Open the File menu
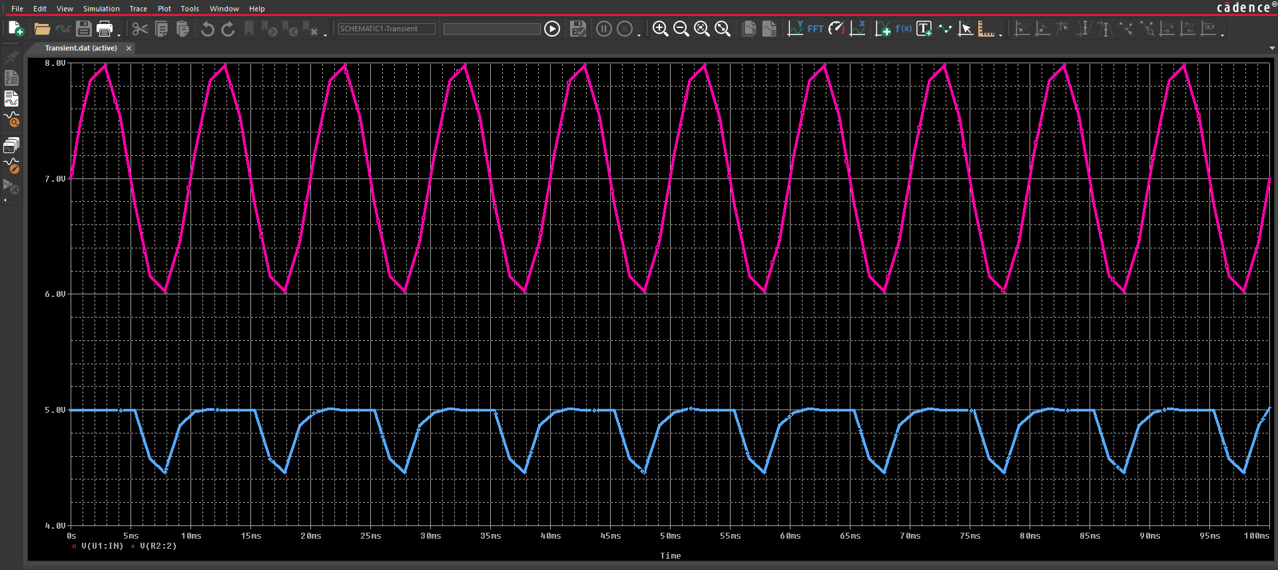 (17, 9)
